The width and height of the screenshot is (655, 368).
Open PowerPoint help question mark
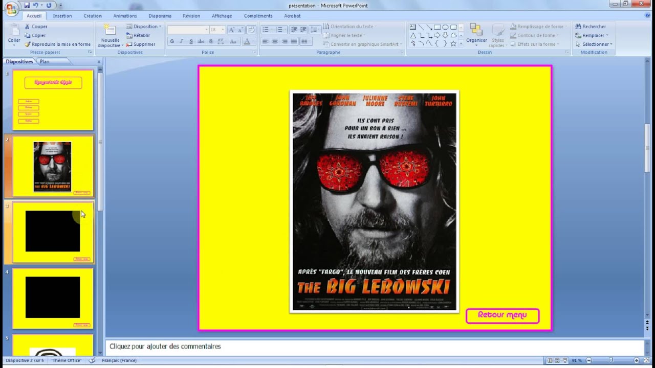pos(647,16)
